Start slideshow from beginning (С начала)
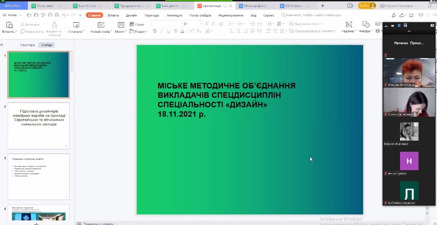Image resolution: width=437 pixels, height=225 pixels. click(75, 25)
